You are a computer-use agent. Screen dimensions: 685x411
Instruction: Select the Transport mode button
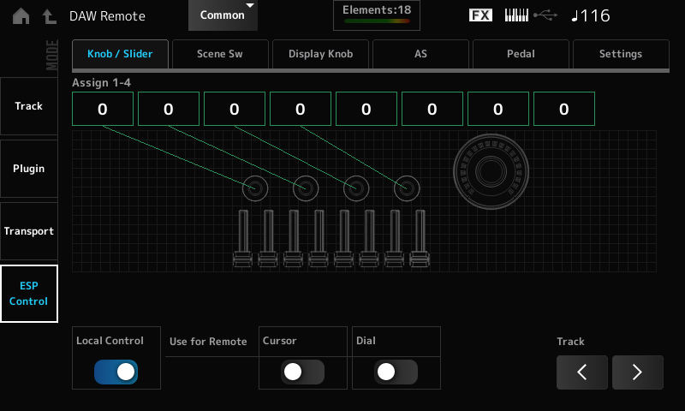tap(29, 231)
